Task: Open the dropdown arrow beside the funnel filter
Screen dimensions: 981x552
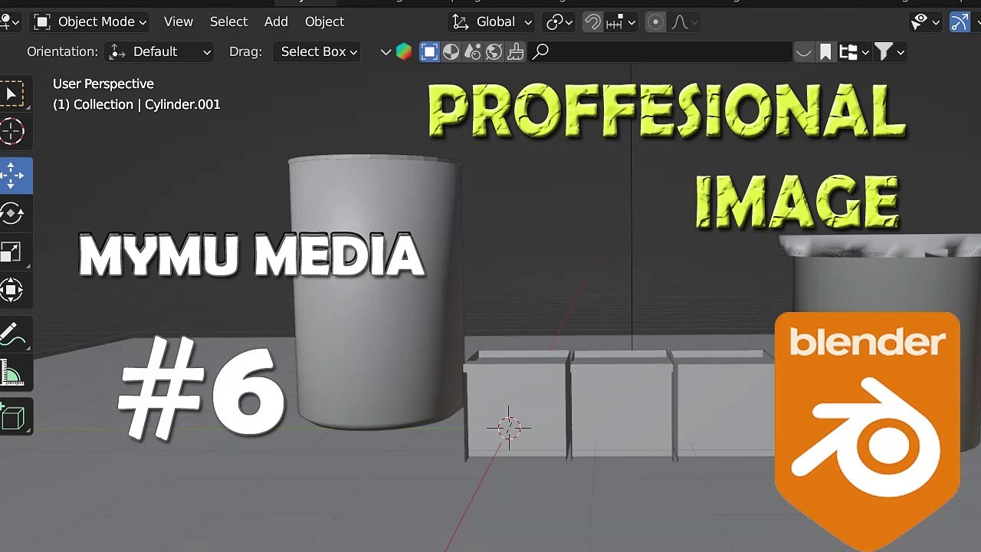Action: click(x=901, y=51)
